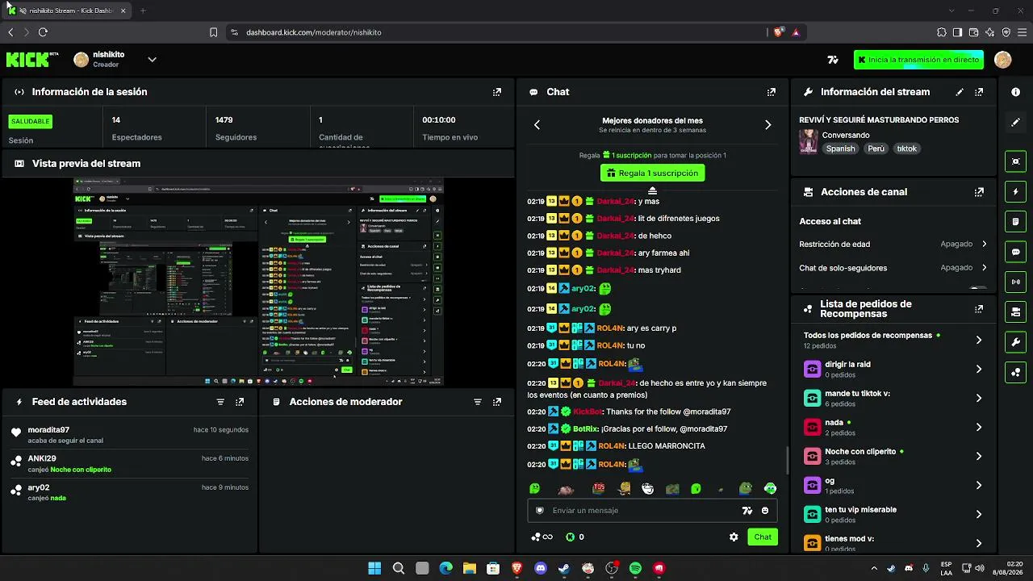This screenshot has width=1033, height=581.
Task: Pop out the Acciones de moderador panel
Action: pyautogui.click(x=497, y=402)
